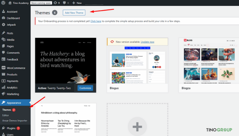Click the WooCommerce sidebar icon
239x136 pixels.
(x=3, y=68)
